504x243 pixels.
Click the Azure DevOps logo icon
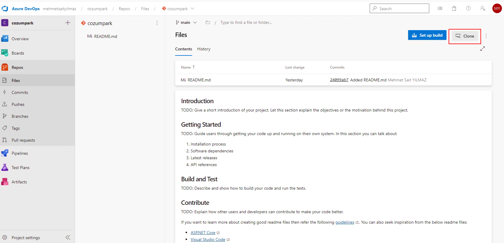point(5,9)
